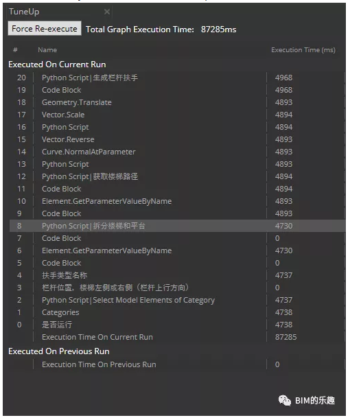This screenshot has width=350, height=420.
Task: Select the TuneUp tab title
Action: [x=24, y=12]
